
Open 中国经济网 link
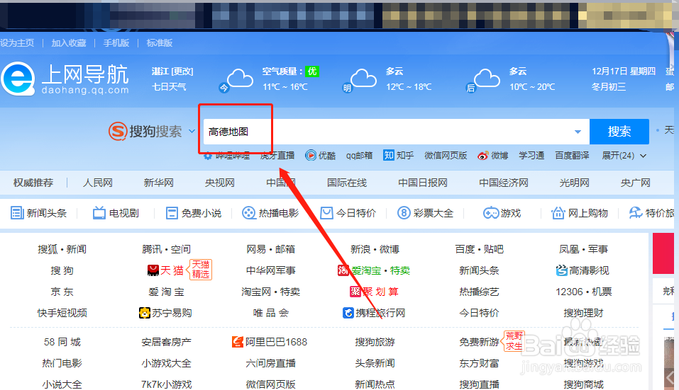point(504,183)
